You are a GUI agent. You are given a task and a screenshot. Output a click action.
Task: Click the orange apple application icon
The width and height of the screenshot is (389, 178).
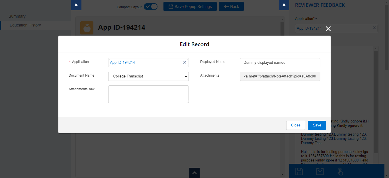tap(87, 28)
